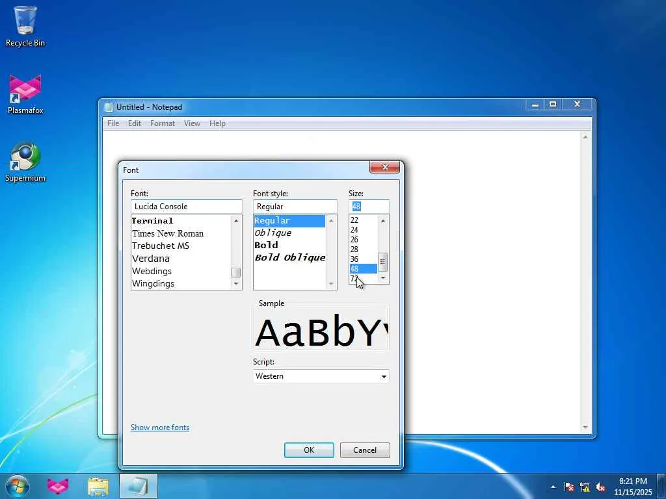The image size is (666, 499).
Task: Click Notepad vertical scroll up arrow
Action: click(x=585, y=137)
